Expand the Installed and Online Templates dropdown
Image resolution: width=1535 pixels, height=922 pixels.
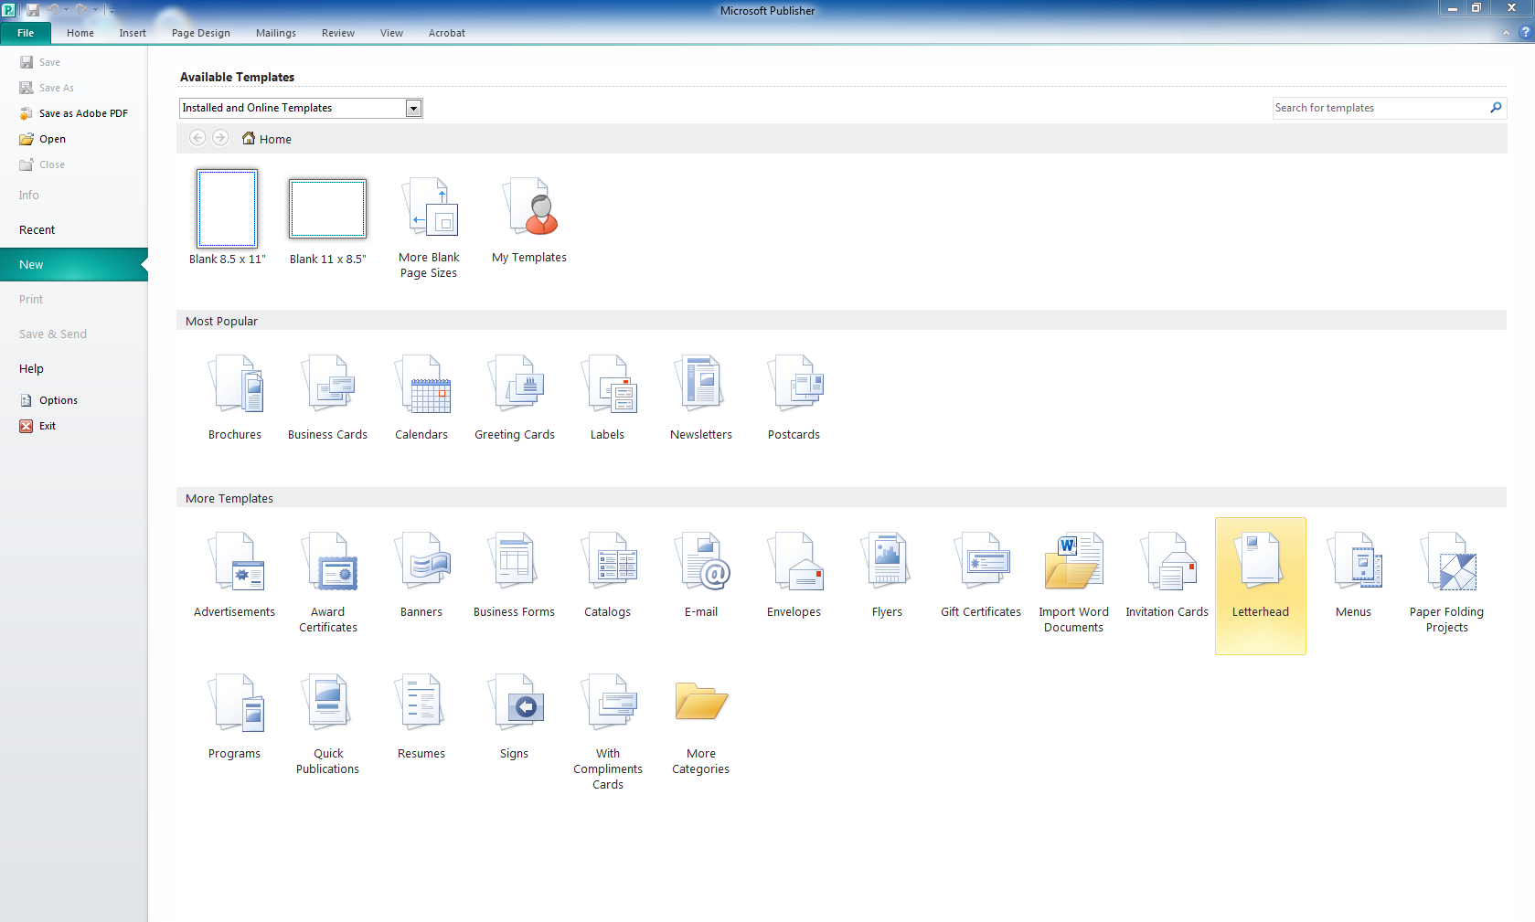(x=413, y=109)
